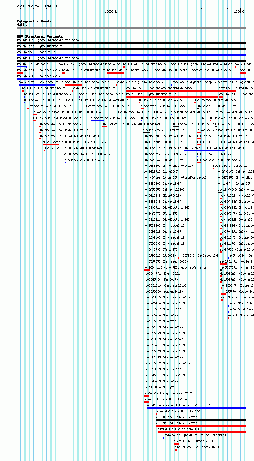Viewport: 254px width, 461px height.
Task: Click the nsv6381355 (Sedlazeck2020) label
Action: coord(166,399)
